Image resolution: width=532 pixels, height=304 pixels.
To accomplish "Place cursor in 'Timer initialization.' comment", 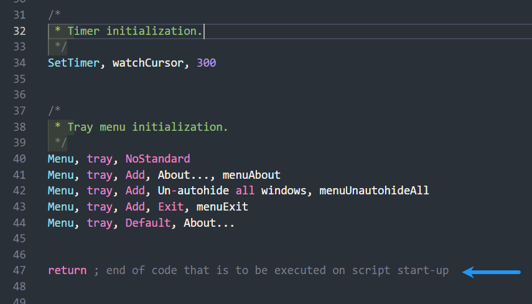I will [x=134, y=31].
